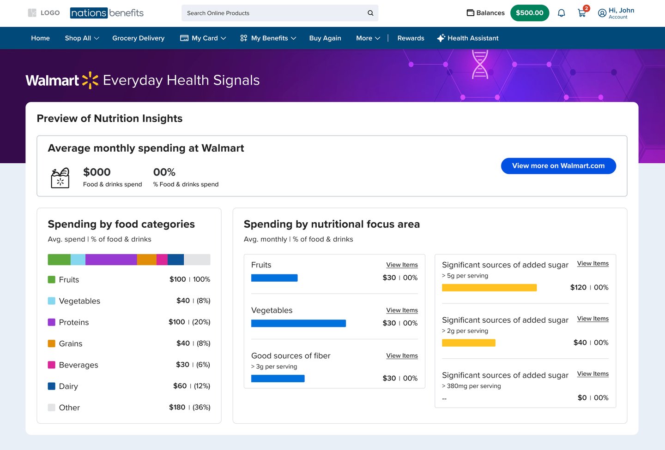Image resolution: width=665 pixels, height=450 pixels.
Task: Open the shopping cart icon
Action: (582, 13)
